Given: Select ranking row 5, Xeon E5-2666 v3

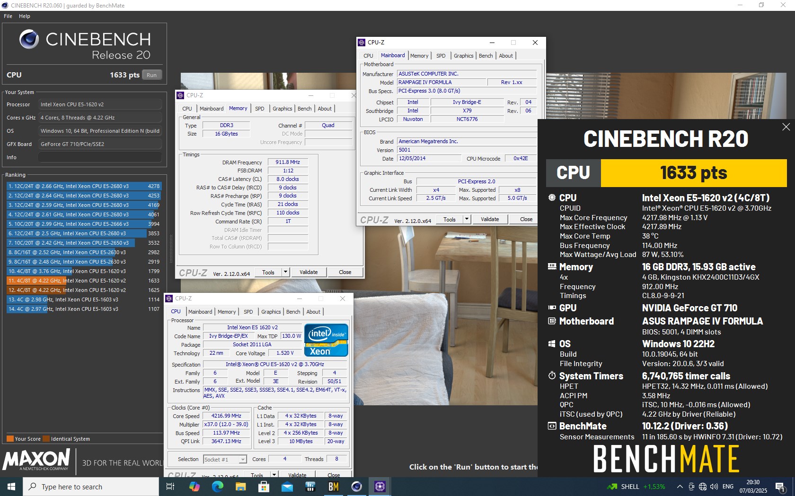Looking at the screenshot, I should (x=84, y=224).
